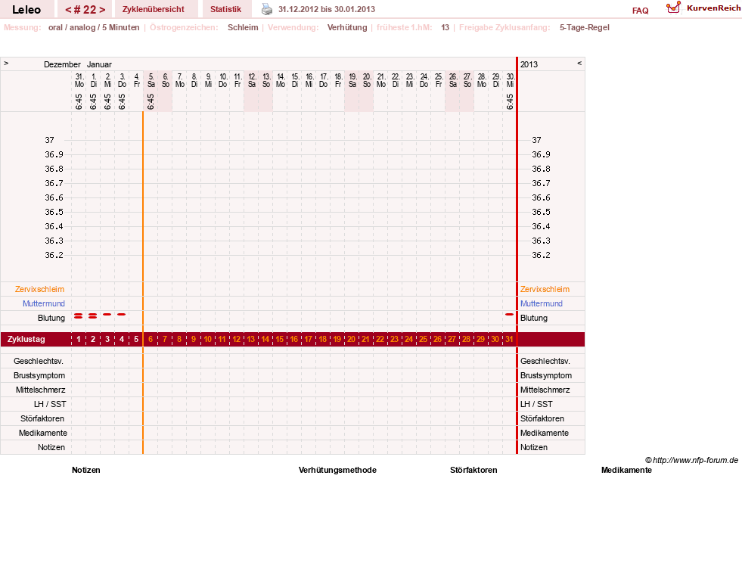Click the '>' expander arrow left of Dezember
742x575 pixels.
coord(6,63)
